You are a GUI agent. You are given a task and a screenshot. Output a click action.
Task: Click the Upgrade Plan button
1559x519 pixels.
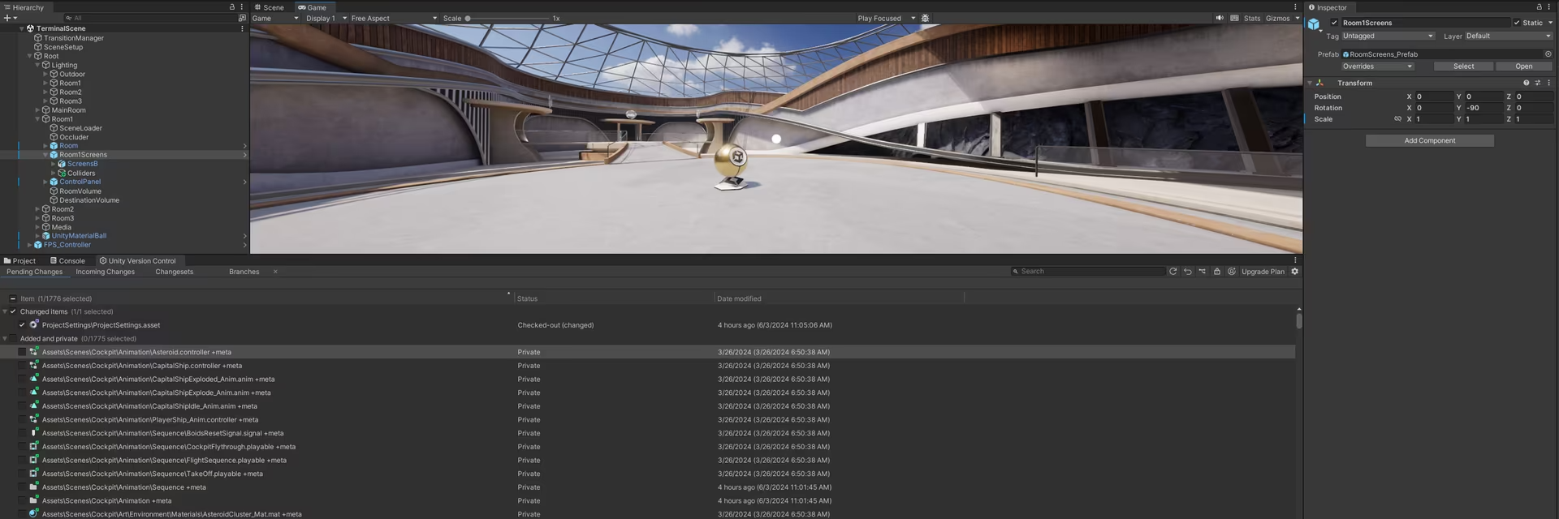[x=1263, y=272]
